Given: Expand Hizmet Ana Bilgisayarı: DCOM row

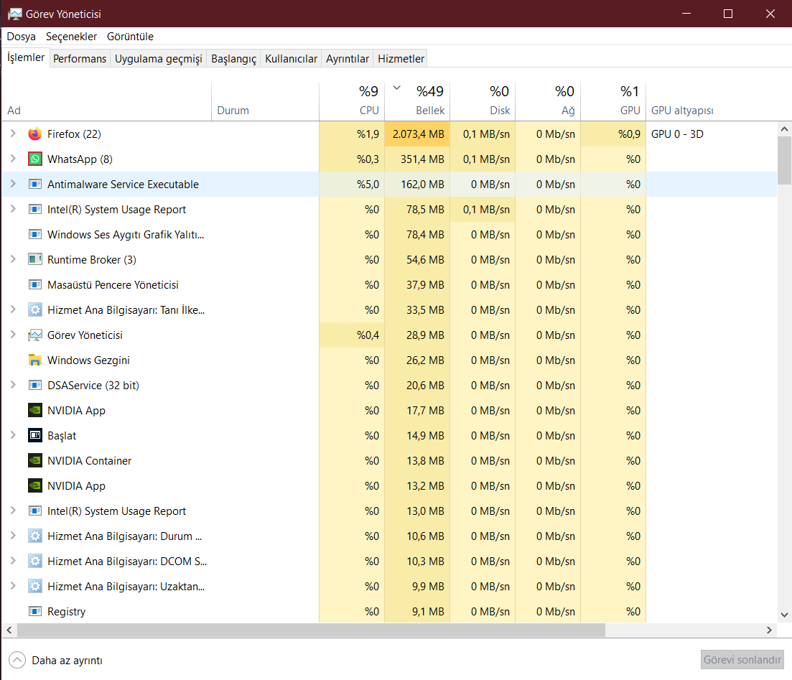Looking at the screenshot, I should click(13, 561).
